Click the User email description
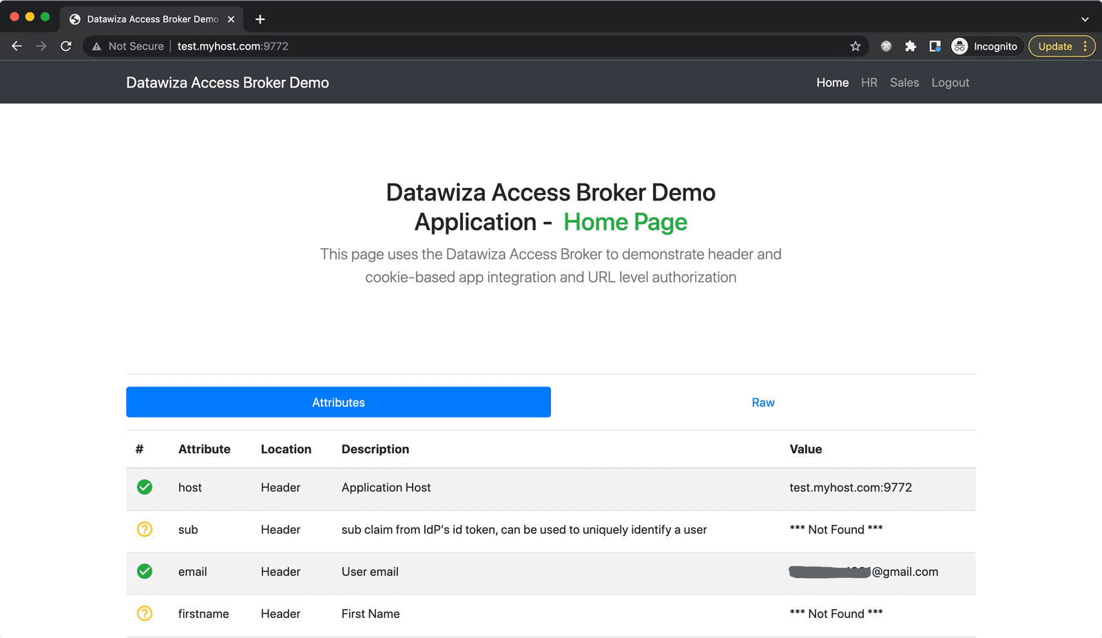 370,571
